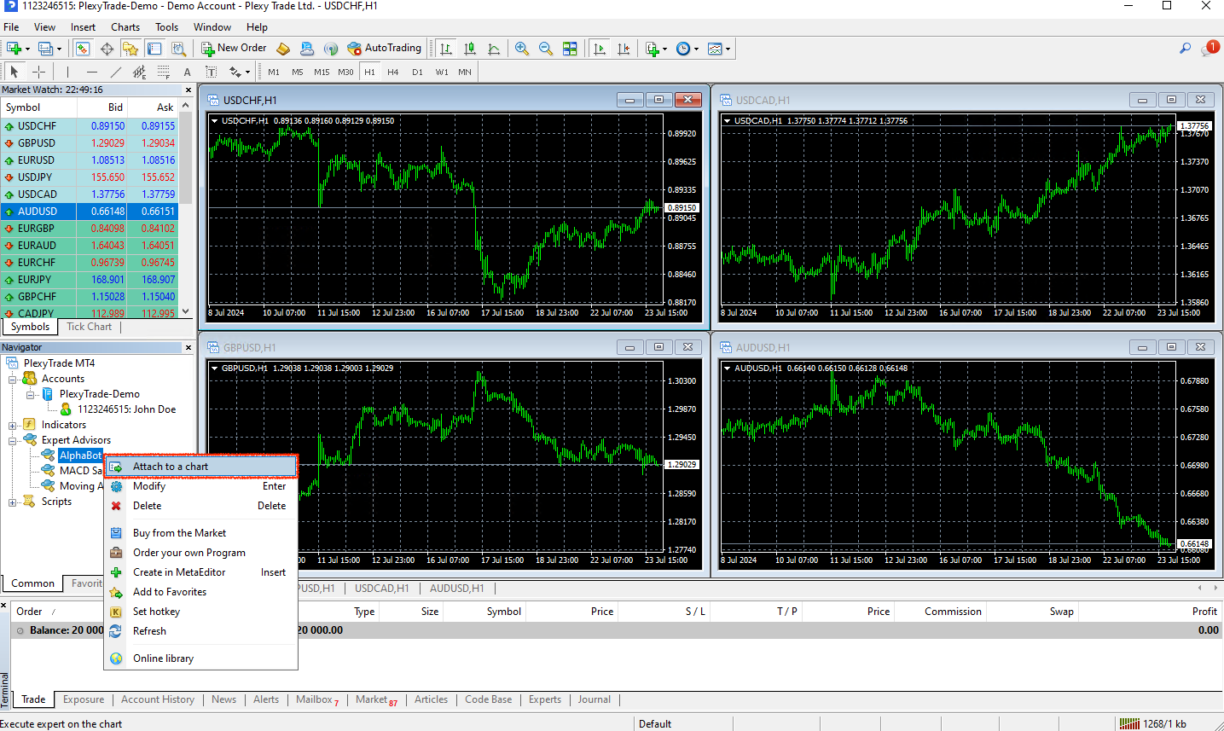Click the Tile Windows icon
Screen dimensions: 1224x731
click(570, 49)
